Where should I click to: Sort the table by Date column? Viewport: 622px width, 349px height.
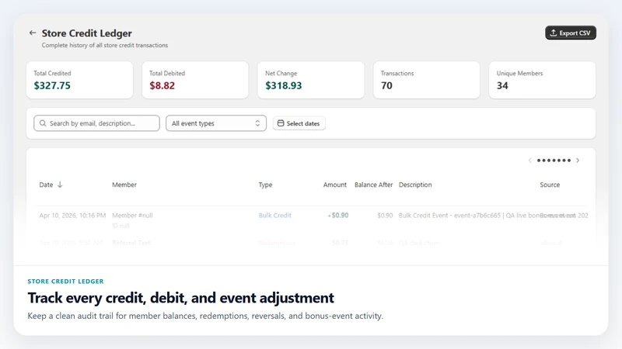[51, 185]
